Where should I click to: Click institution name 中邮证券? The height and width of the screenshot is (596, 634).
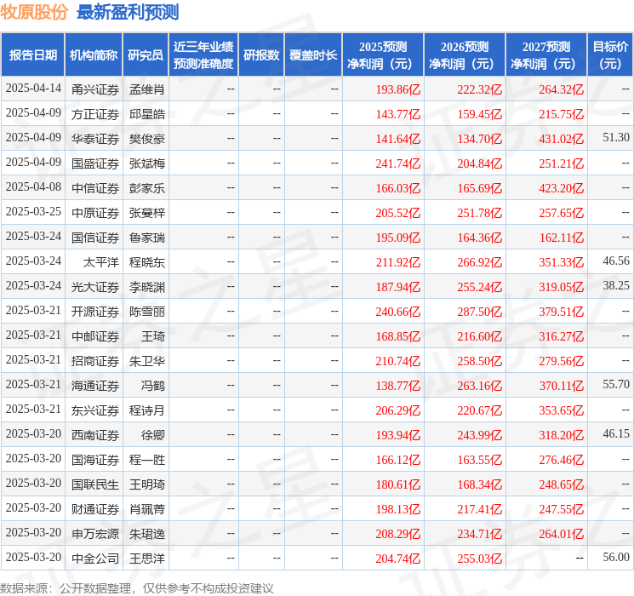click(95, 335)
